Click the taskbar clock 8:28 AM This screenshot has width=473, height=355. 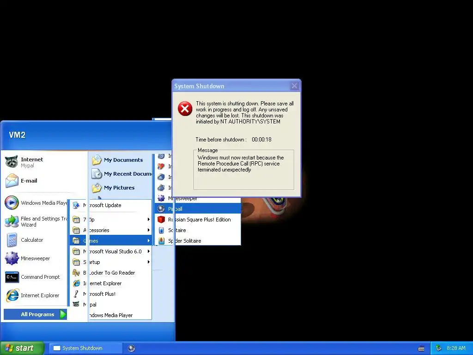tap(456, 348)
